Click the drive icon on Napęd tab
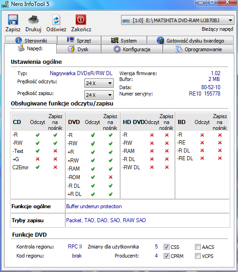Screen dimensions: 238x272 [x=21, y=48]
